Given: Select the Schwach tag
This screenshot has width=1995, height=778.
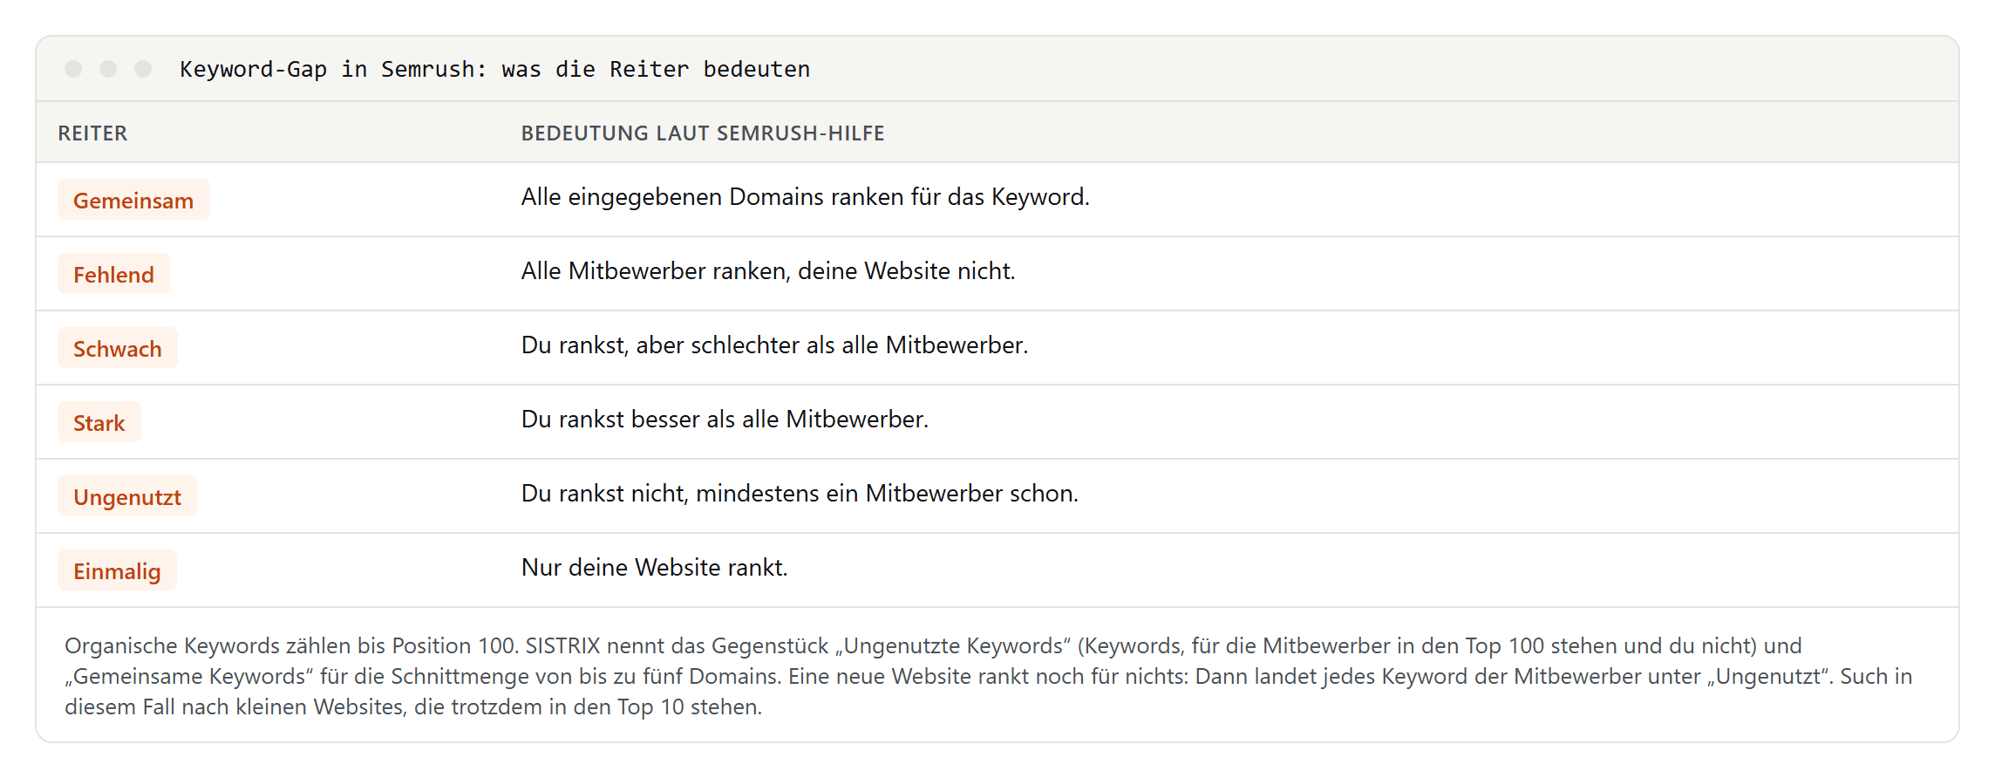Looking at the screenshot, I should [x=118, y=348].
